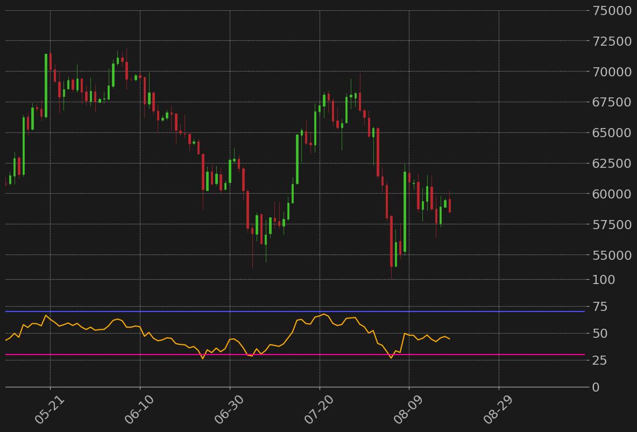Click the RSI 50 axis label

coord(600,334)
